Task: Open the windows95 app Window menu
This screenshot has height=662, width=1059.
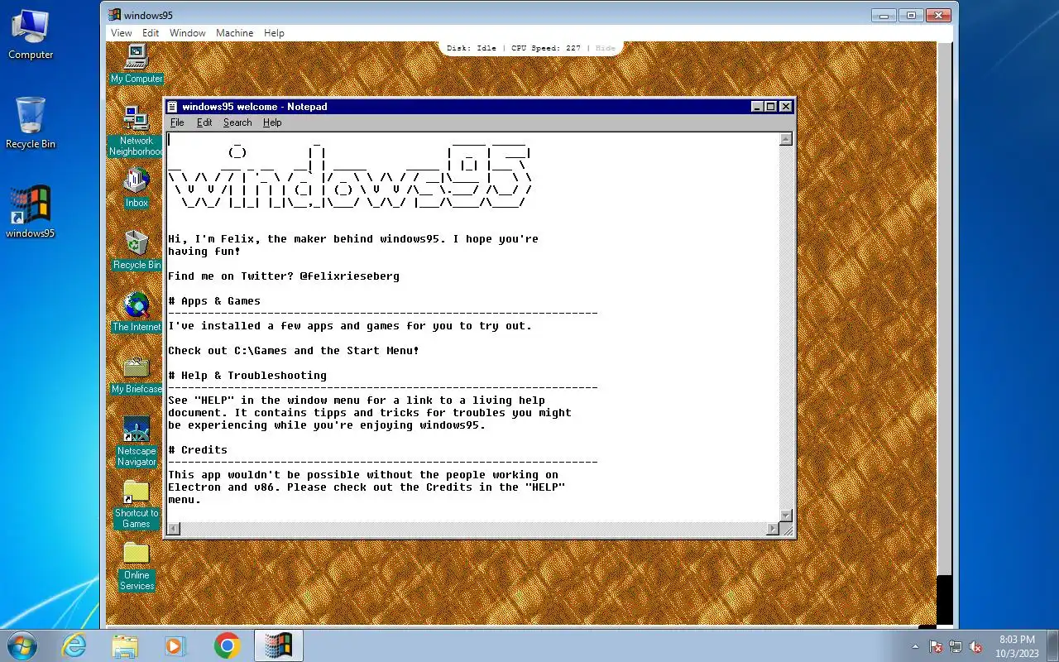Action: tap(188, 33)
